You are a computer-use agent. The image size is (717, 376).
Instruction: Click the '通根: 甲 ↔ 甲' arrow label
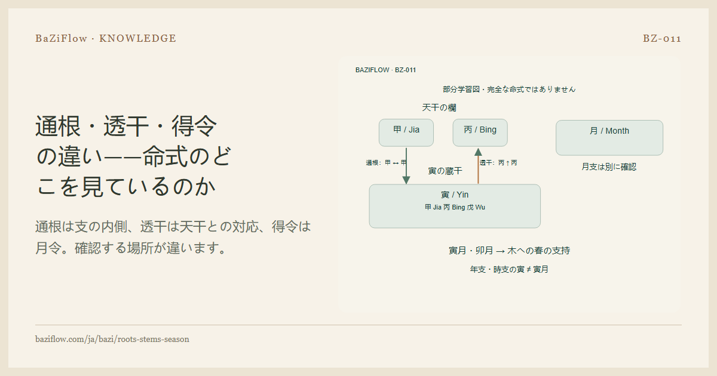coord(387,163)
